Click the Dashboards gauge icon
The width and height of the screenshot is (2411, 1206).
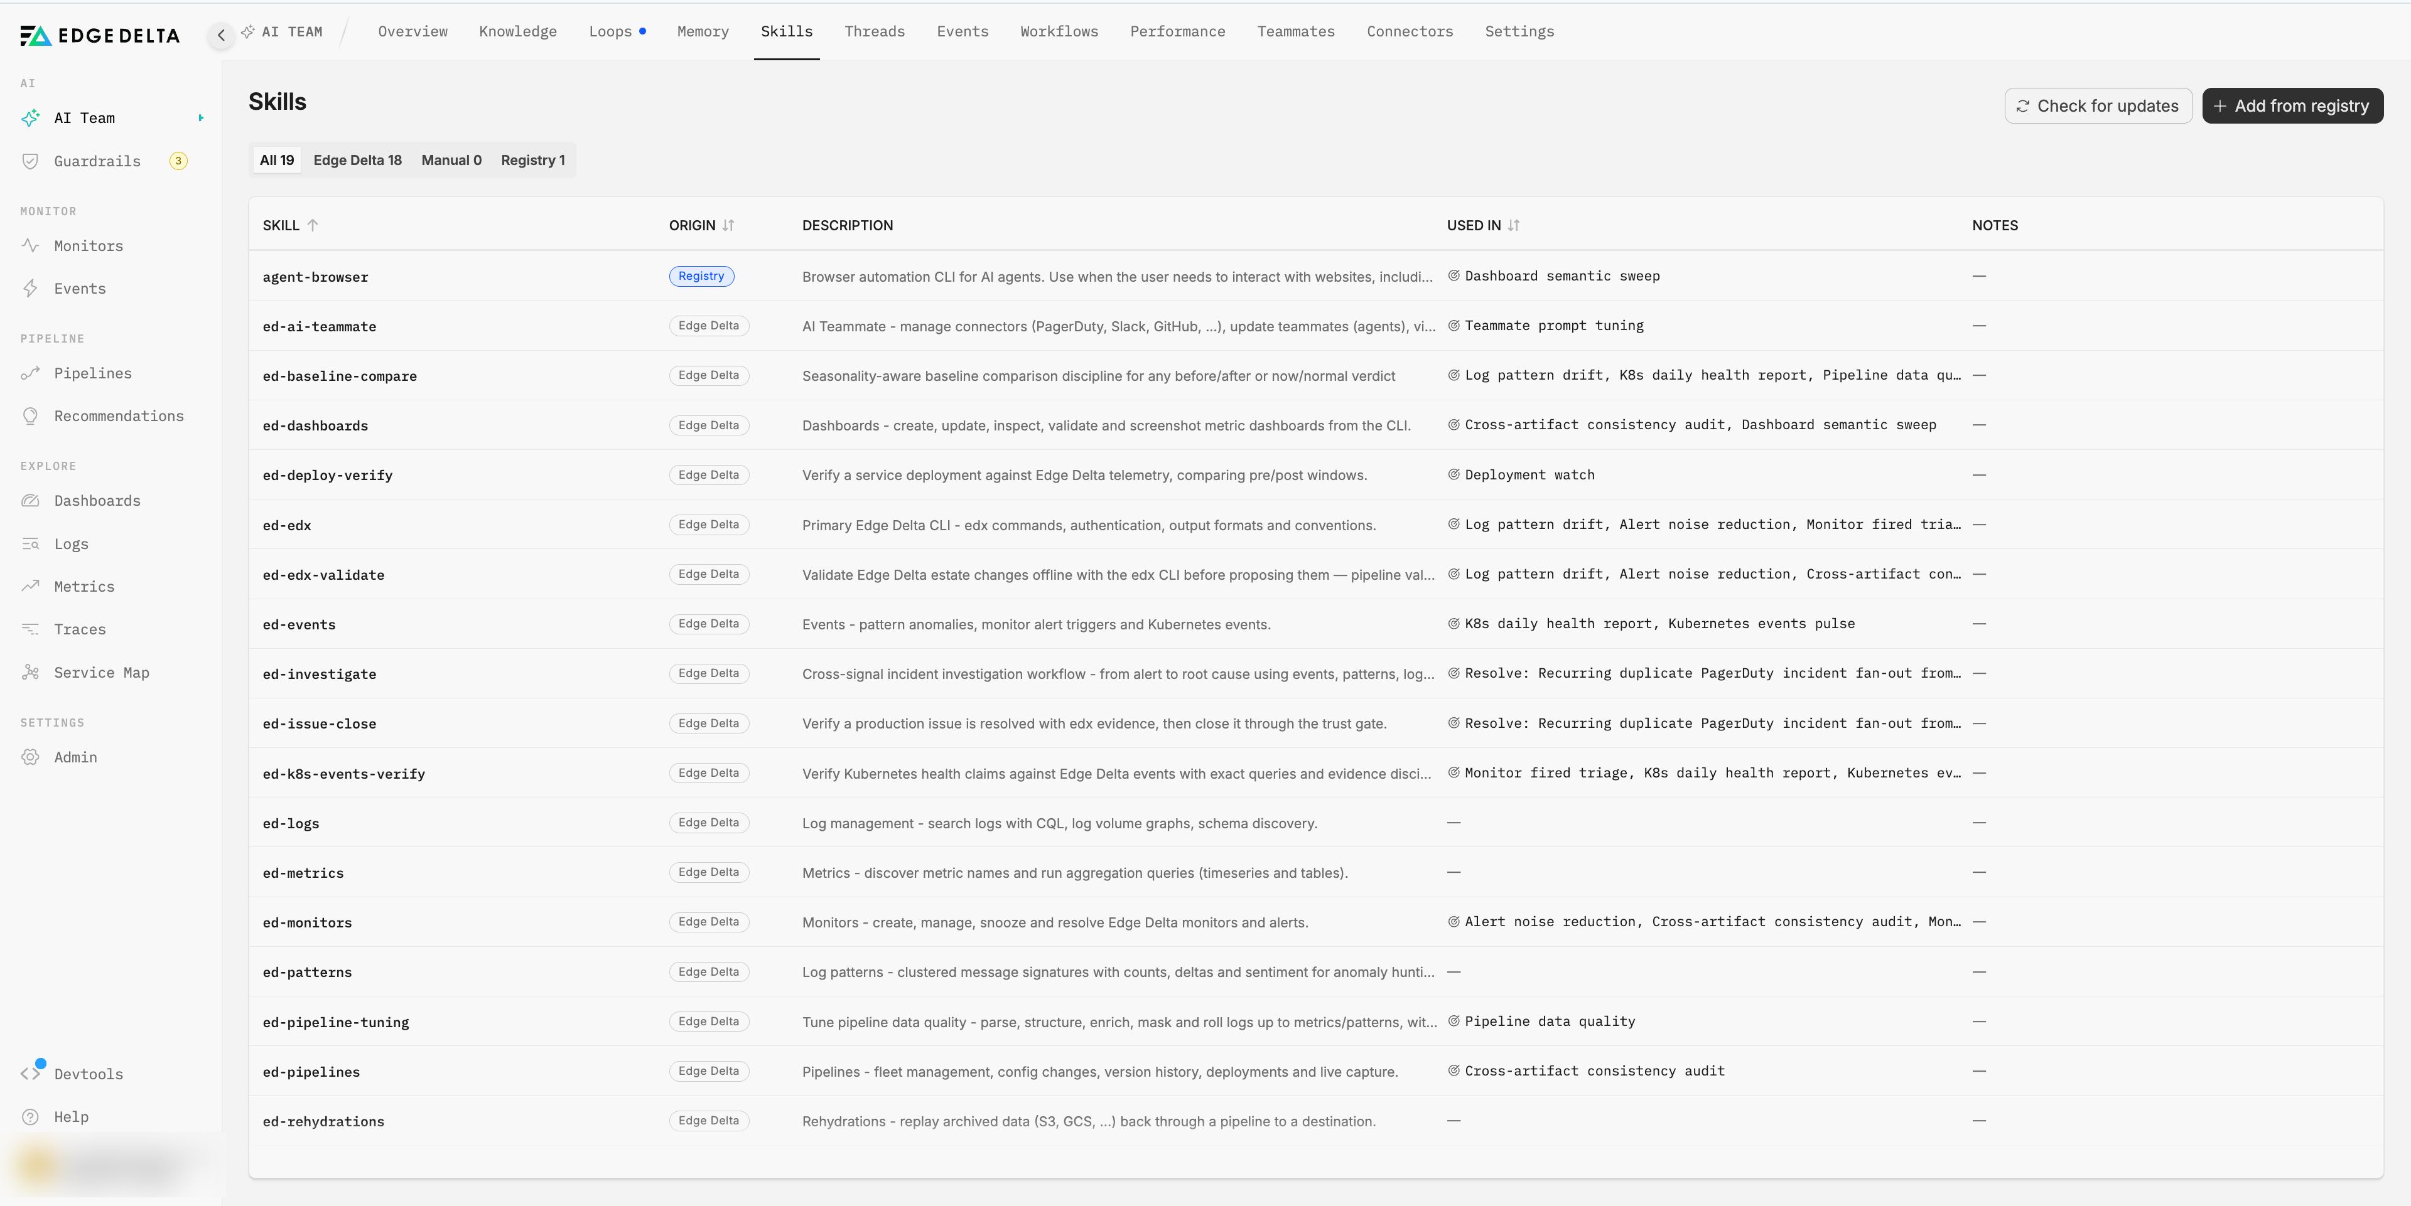tap(31, 501)
